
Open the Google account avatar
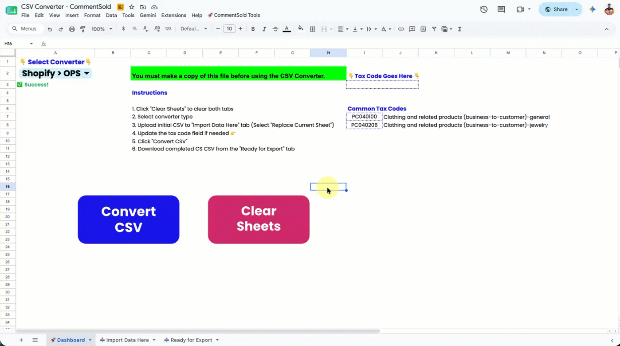click(x=609, y=9)
